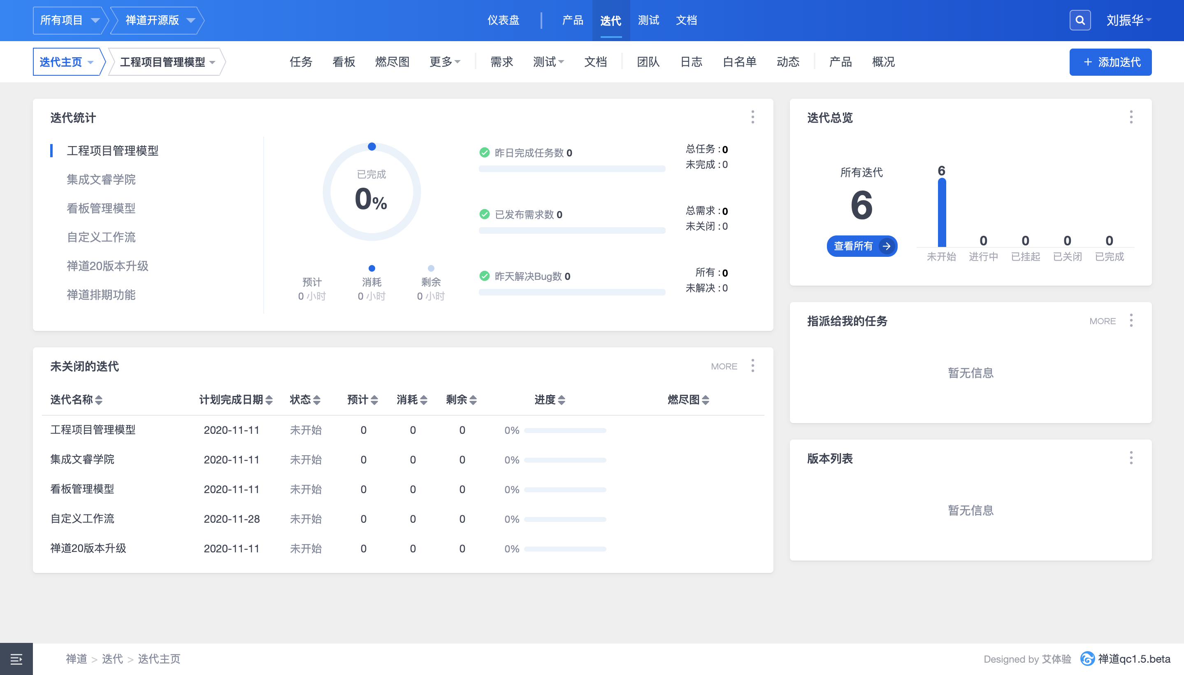Open the 燃尽图 menu item

pyautogui.click(x=392, y=62)
